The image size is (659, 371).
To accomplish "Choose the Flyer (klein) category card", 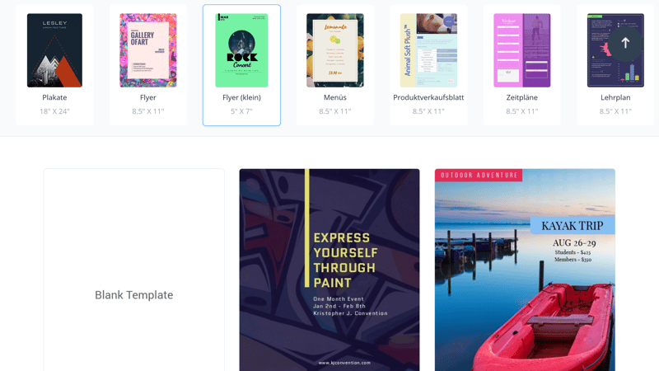I will 241,65.
